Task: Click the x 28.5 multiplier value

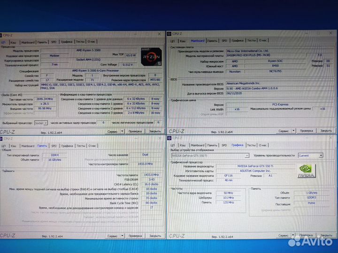Action: tap(45, 104)
